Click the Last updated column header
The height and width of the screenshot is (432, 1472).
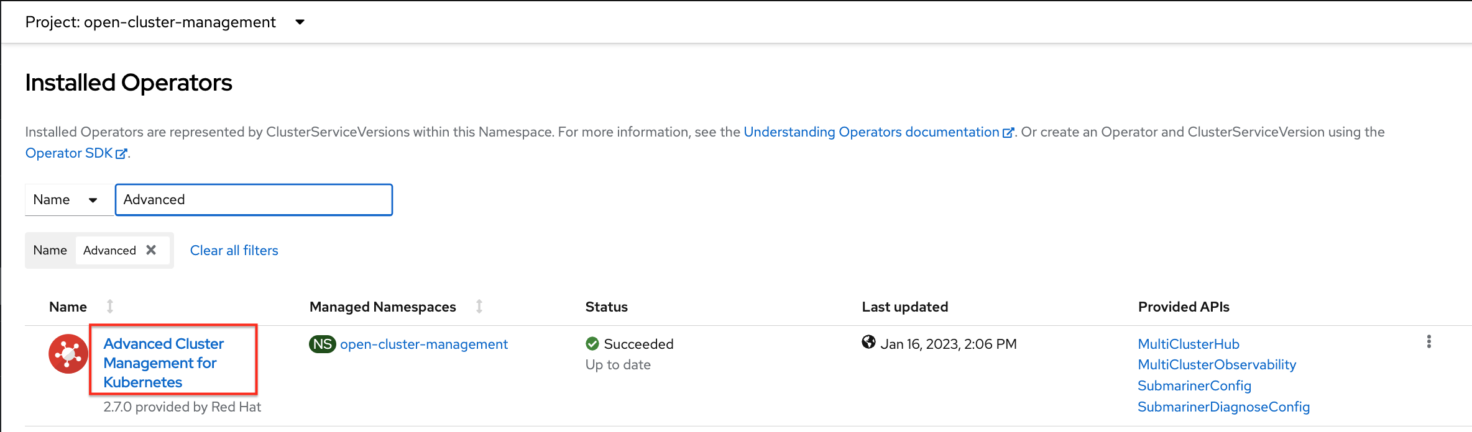tap(904, 307)
